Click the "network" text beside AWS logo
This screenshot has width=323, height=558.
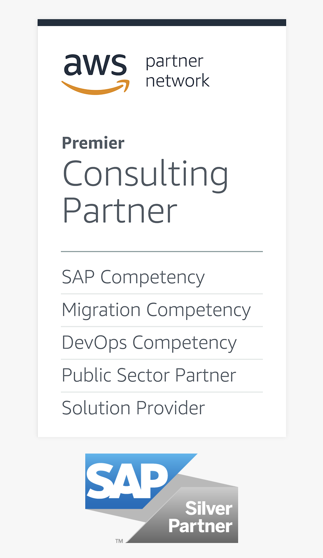tap(177, 80)
